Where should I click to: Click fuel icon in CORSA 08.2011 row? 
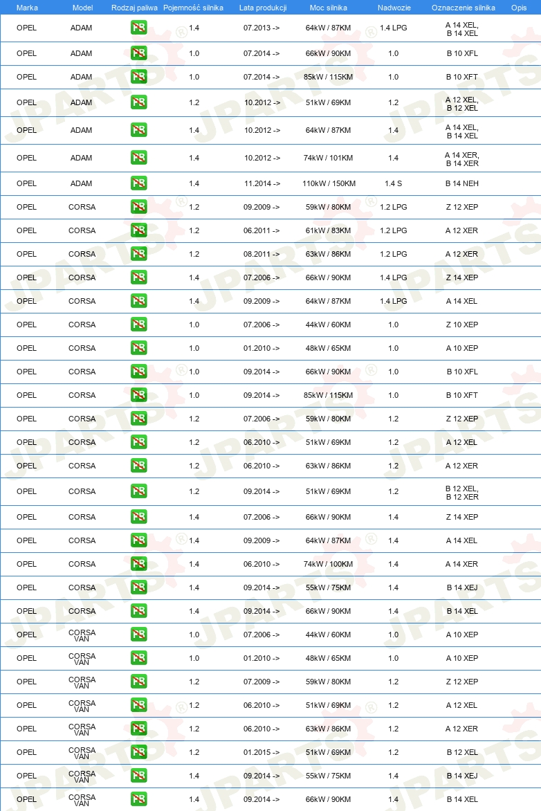click(138, 254)
